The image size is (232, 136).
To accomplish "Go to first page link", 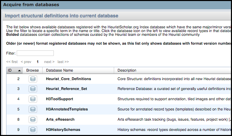I will pos(12,62).
